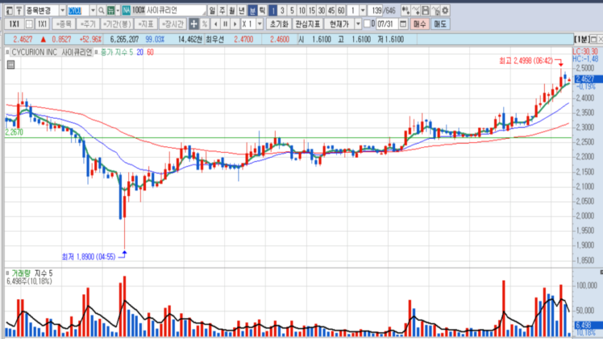Click the 초기화 reset button
The width and height of the screenshot is (603, 339).
[279, 24]
